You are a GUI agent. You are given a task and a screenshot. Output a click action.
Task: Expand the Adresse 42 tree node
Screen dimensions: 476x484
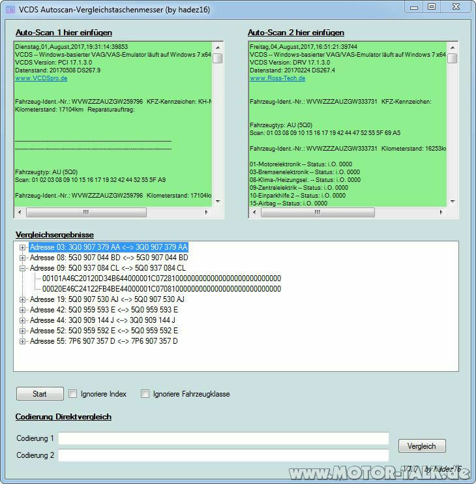[22, 310]
